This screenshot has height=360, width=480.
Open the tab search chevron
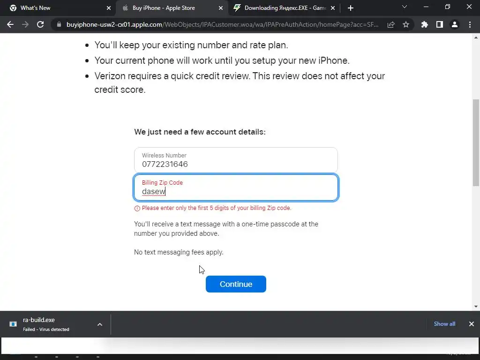click(x=405, y=7)
